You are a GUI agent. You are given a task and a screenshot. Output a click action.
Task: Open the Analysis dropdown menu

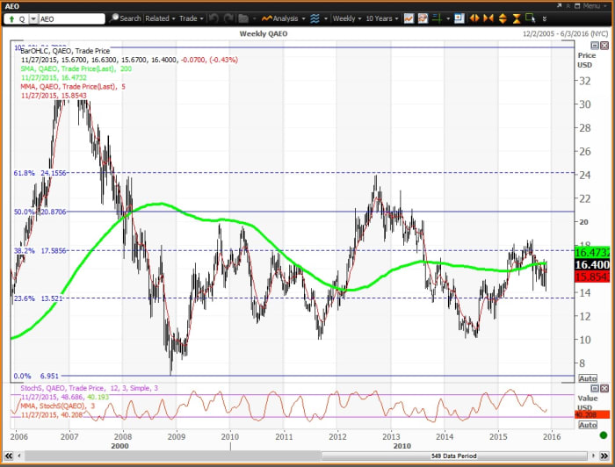(284, 18)
